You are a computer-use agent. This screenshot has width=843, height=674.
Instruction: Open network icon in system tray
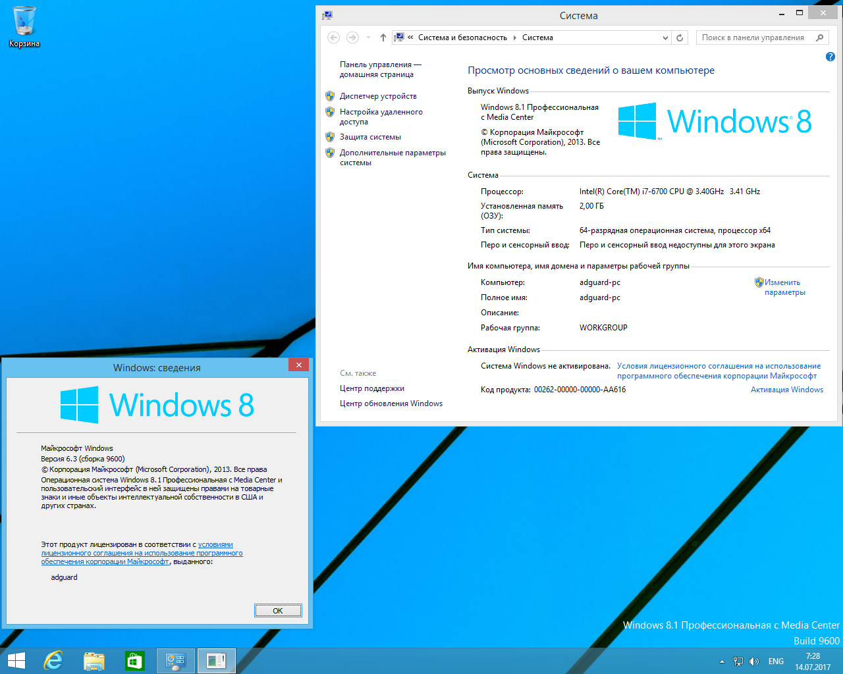tap(738, 661)
